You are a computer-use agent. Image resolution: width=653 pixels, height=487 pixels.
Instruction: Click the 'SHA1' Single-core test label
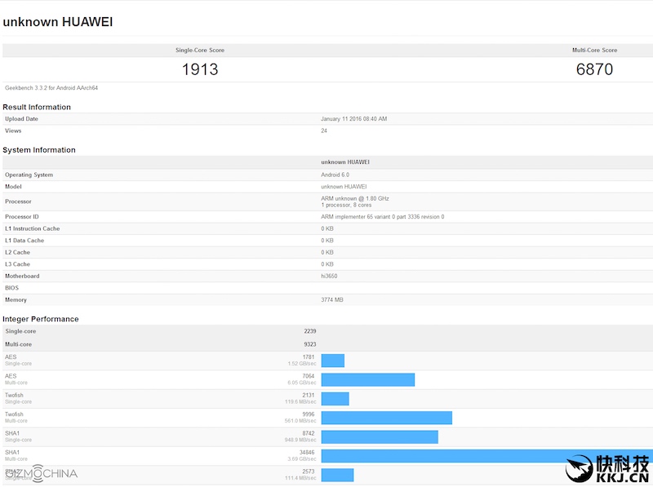coord(12,434)
